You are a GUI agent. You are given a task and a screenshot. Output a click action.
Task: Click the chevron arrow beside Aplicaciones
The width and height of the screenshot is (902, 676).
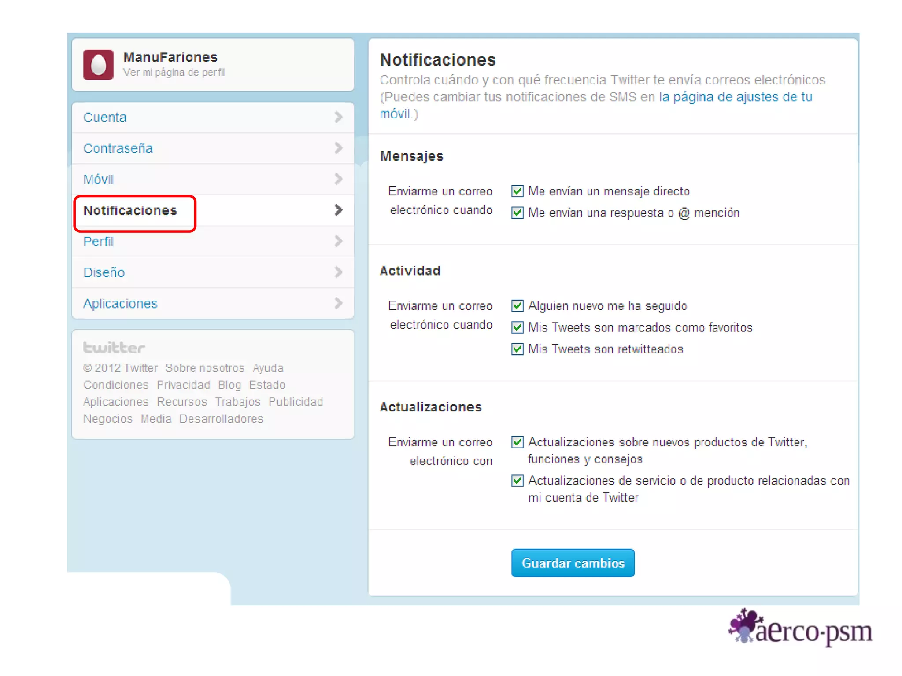pyautogui.click(x=338, y=303)
